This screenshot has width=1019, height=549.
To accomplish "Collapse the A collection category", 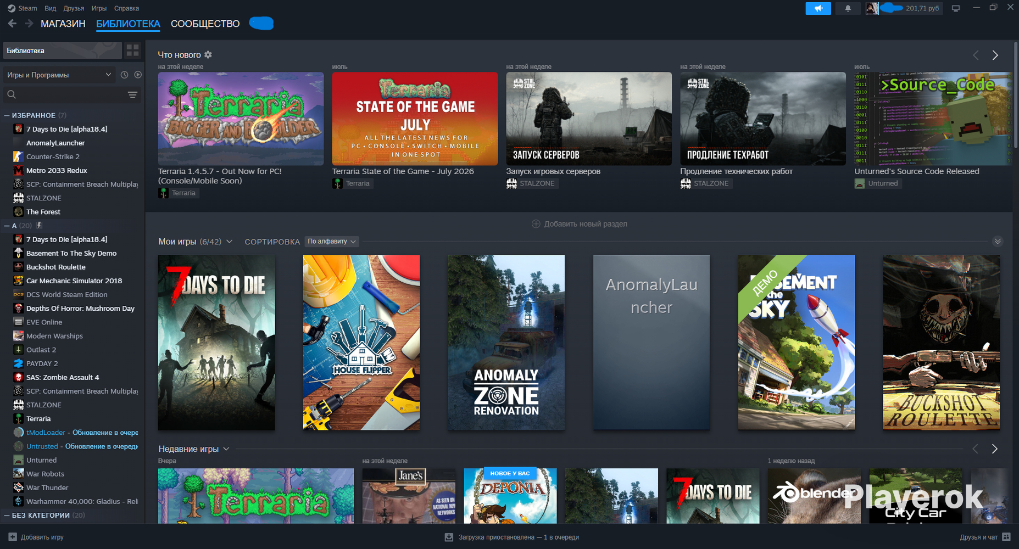I will [7, 226].
